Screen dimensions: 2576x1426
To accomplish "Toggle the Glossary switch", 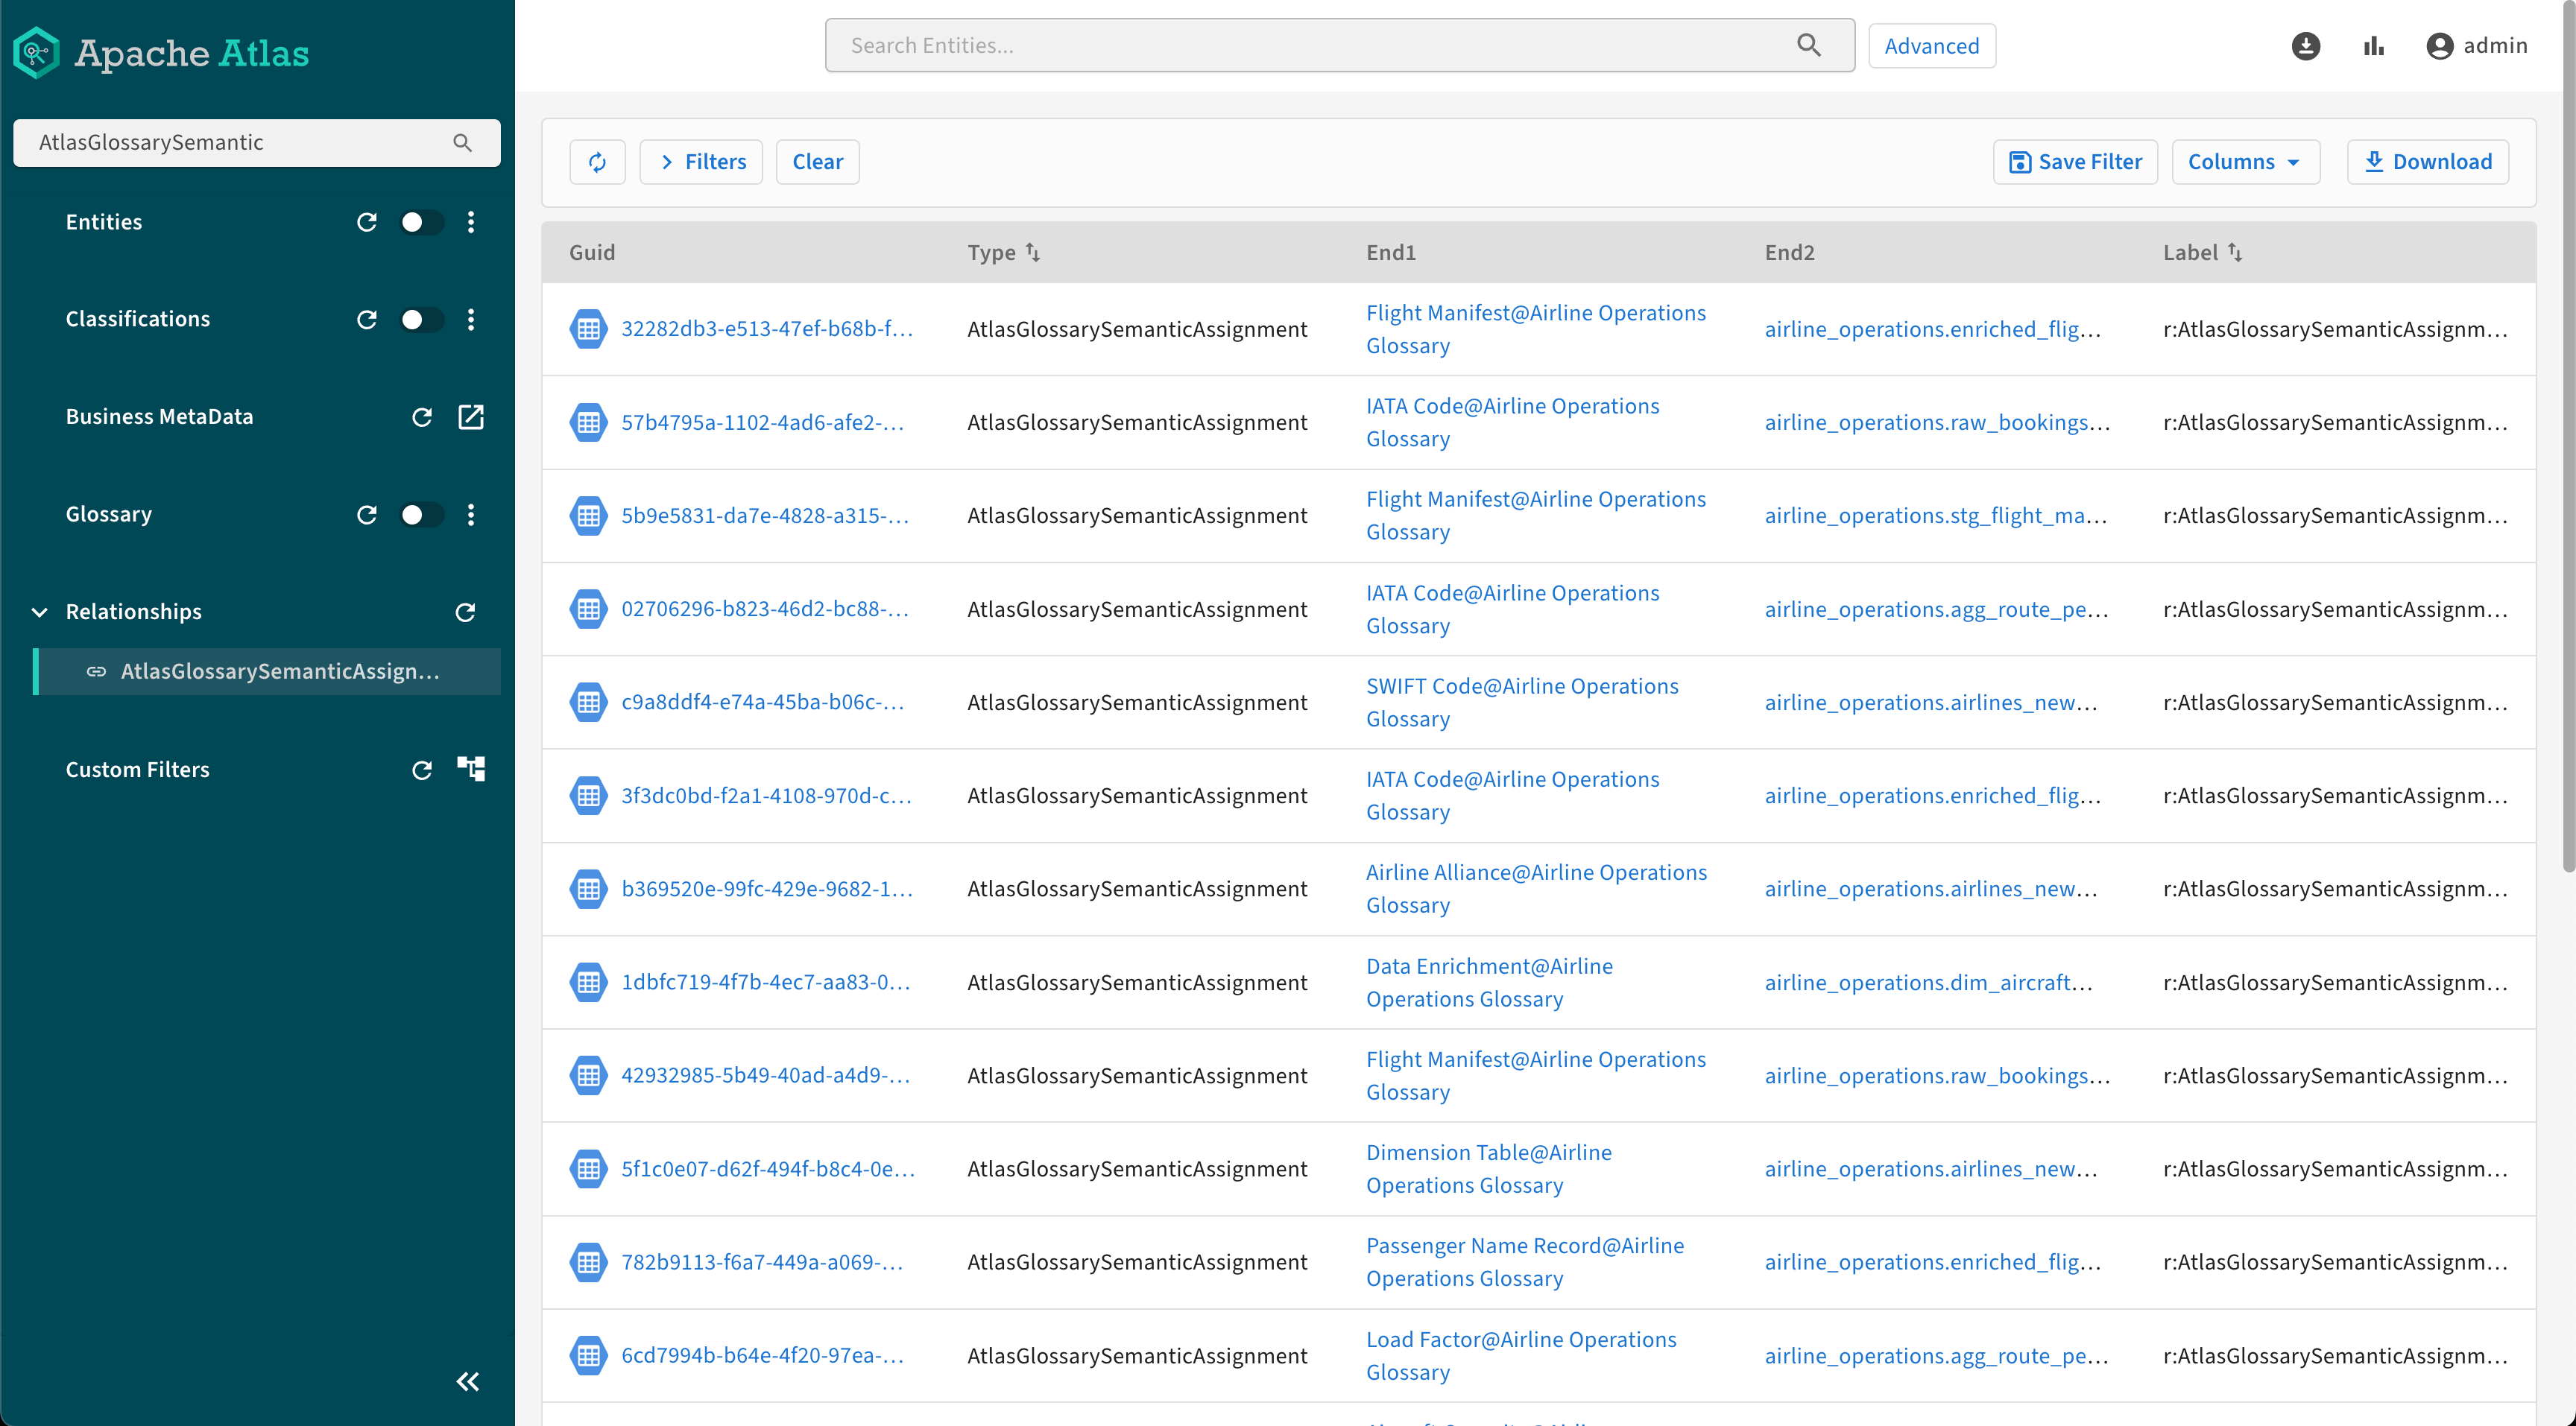I will [x=420, y=513].
